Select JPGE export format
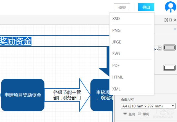The image size is (177, 122). pos(117,42)
